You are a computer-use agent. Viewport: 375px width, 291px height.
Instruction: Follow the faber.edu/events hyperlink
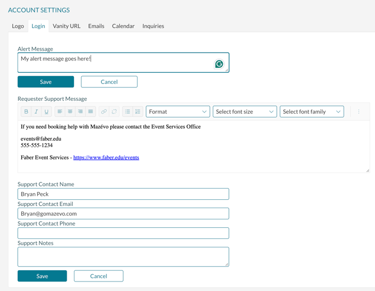(106, 157)
